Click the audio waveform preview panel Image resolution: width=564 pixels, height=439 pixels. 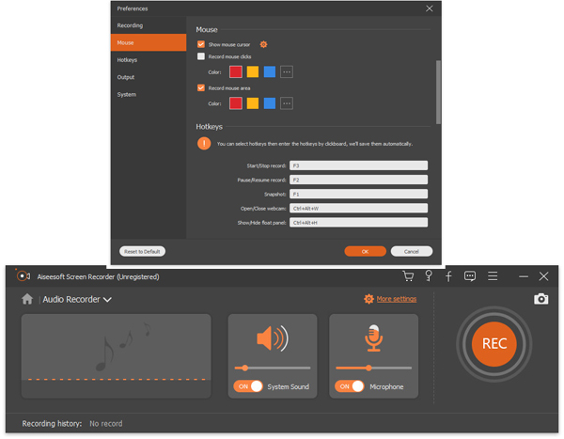pyautogui.click(x=117, y=356)
